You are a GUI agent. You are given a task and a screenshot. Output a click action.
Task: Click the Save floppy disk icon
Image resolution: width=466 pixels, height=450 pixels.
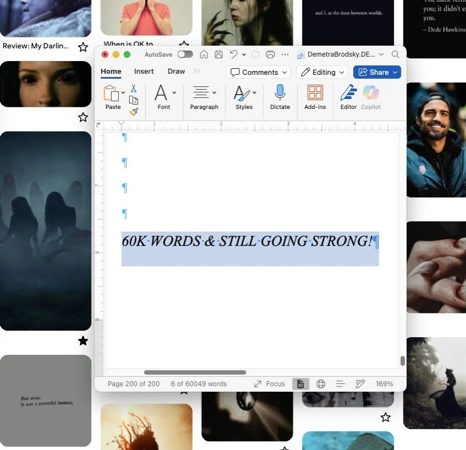click(218, 54)
